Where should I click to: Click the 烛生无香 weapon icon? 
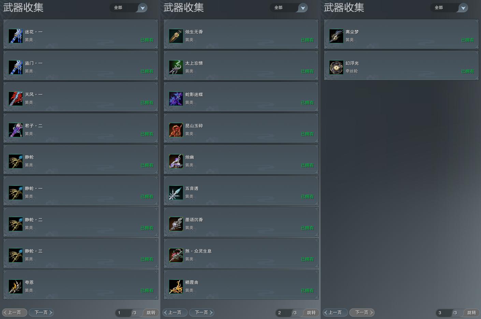coord(176,36)
